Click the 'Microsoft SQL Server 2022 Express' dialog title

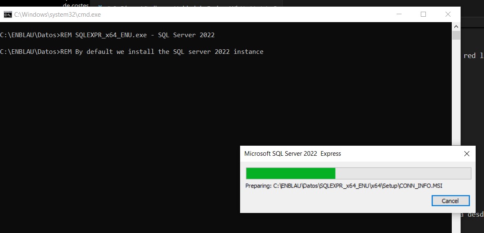[x=293, y=154]
